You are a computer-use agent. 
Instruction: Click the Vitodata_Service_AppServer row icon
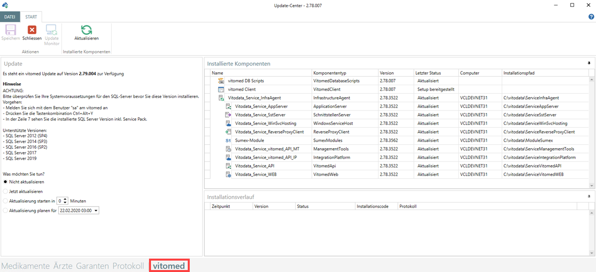(x=228, y=107)
